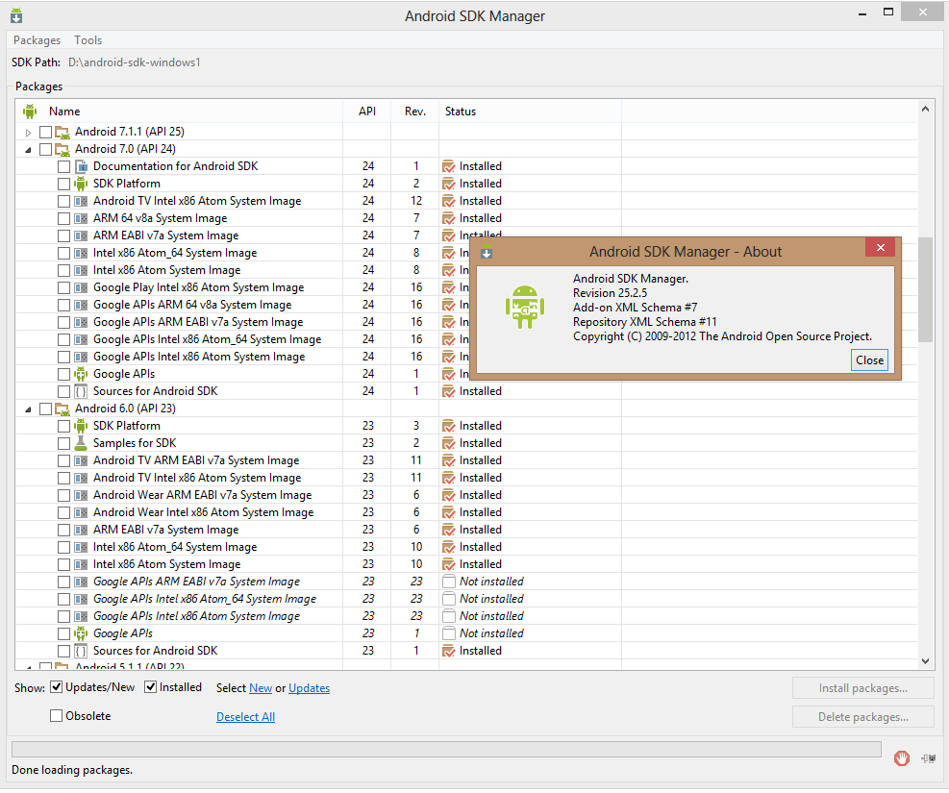Click the 'Done loading packages.' status text
949x793 pixels.
pos(72,771)
